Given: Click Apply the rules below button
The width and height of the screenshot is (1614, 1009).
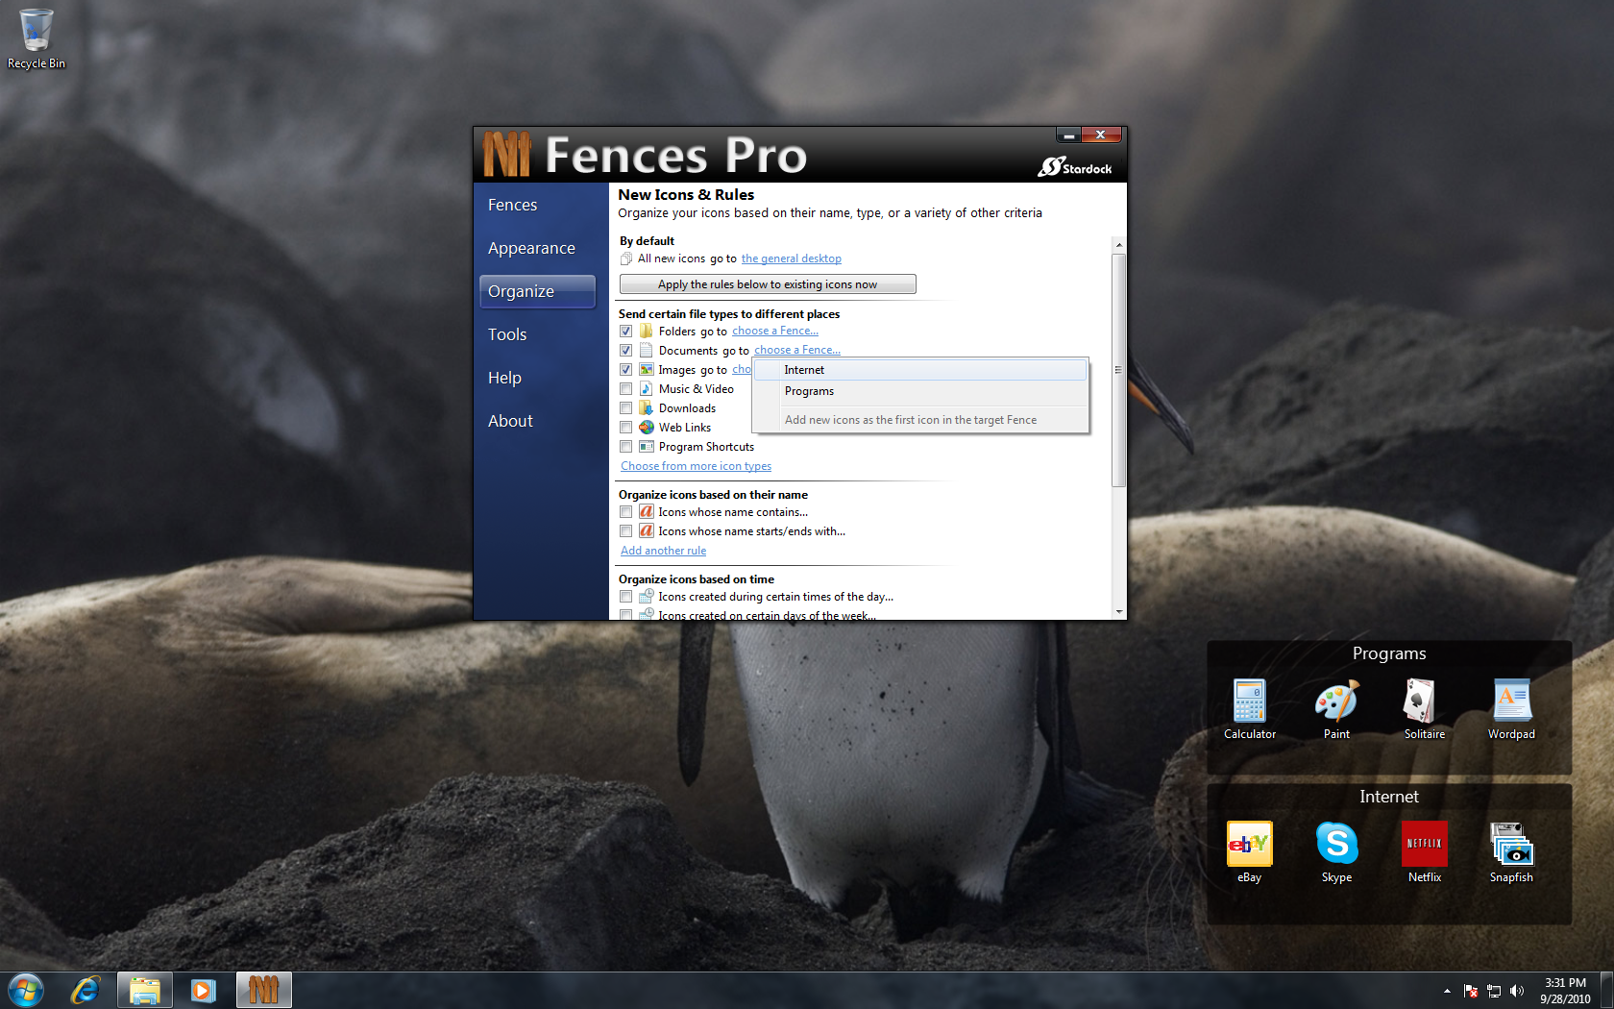Looking at the screenshot, I should pyautogui.click(x=768, y=284).
